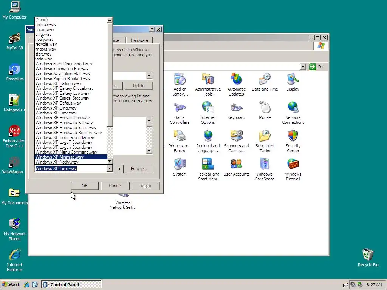Viewport: 387px width, 290px height.
Task: Switch to the Hardware tab
Action: 139,40
